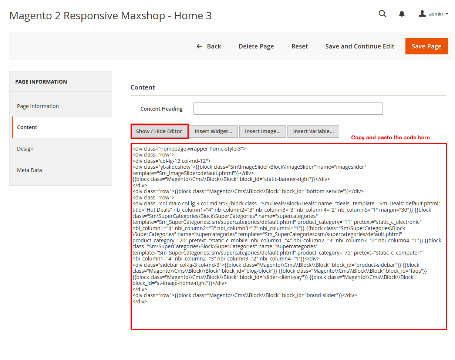The height and width of the screenshot is (360, 455).
Task: Click Insert Image... button
Action: (x=263, y=131)
